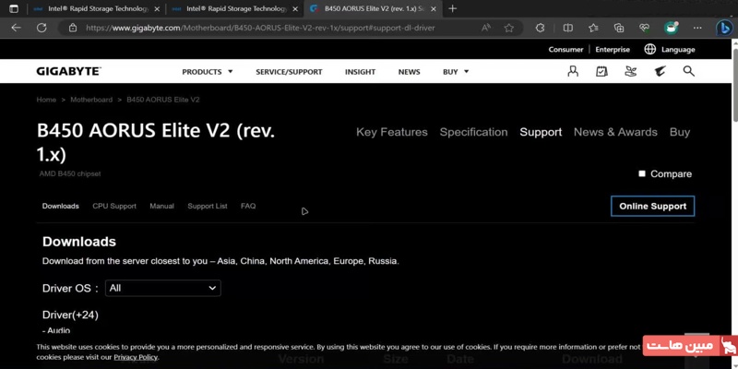Open the Gigabyte site search icon

688,71
